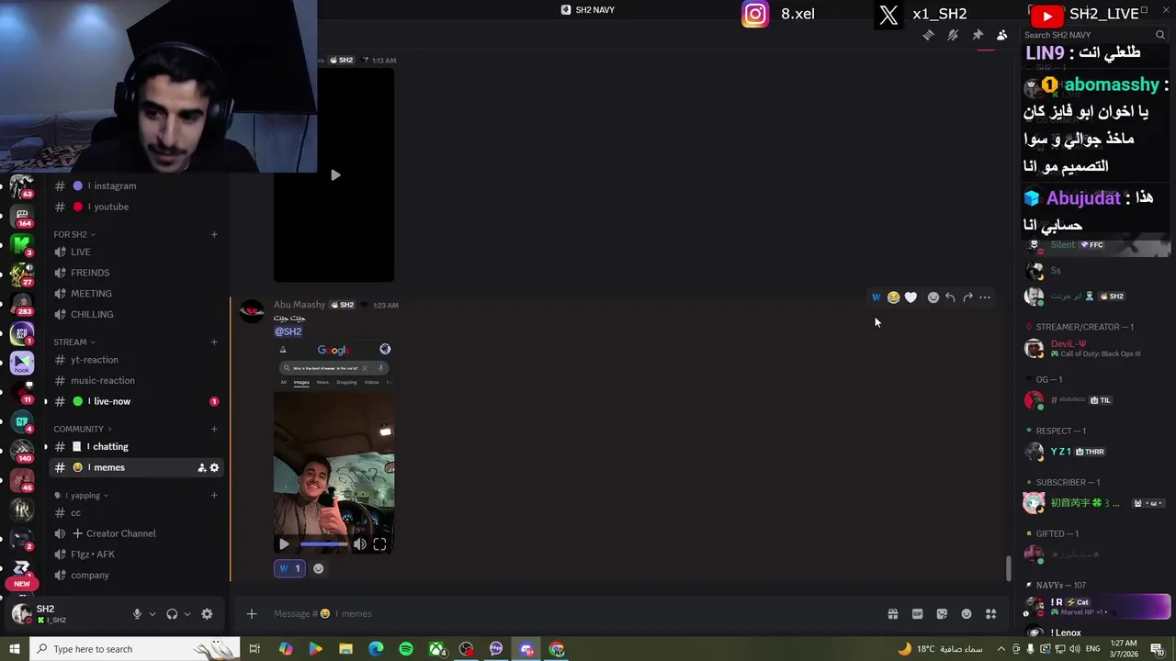This screenshot has width=1176, height=661.
Task: Open the cc channel
Action: click(x=136, y=512)
